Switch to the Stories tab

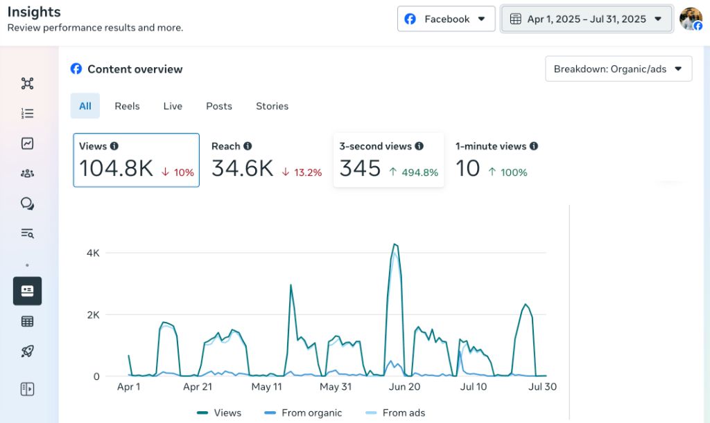point(272,106)
